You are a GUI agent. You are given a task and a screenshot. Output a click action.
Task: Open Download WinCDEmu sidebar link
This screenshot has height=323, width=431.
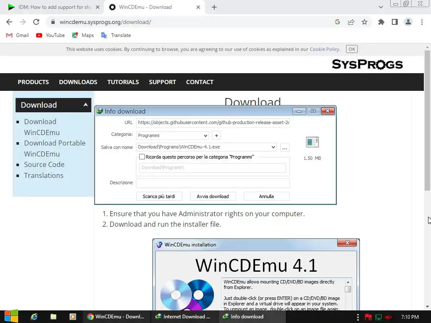42,127
